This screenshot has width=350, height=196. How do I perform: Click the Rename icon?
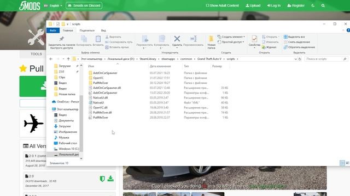[193, 39]
